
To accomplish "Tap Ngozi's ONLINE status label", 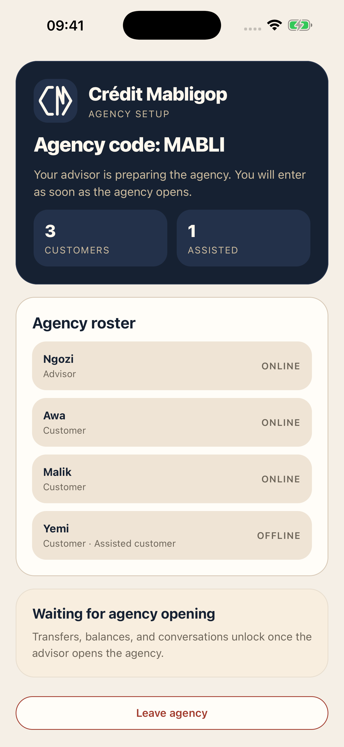I will click(280, 366).
